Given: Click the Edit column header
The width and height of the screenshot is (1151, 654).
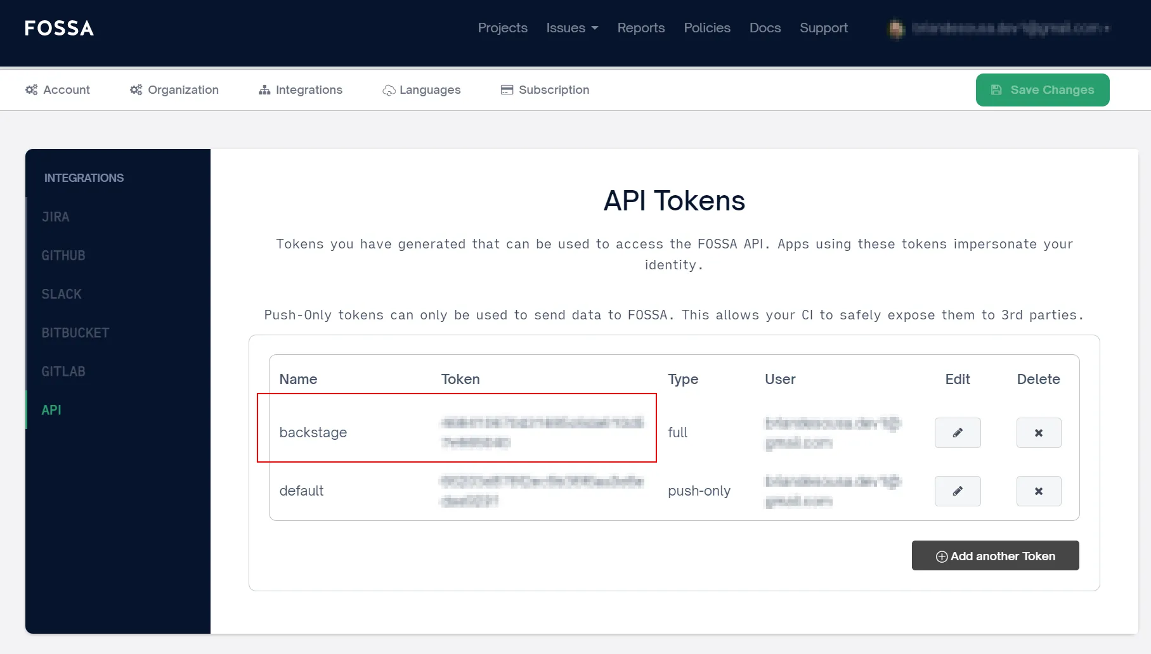Looking at the screenshot, I should pyautogui.click(x=958, y=379).
